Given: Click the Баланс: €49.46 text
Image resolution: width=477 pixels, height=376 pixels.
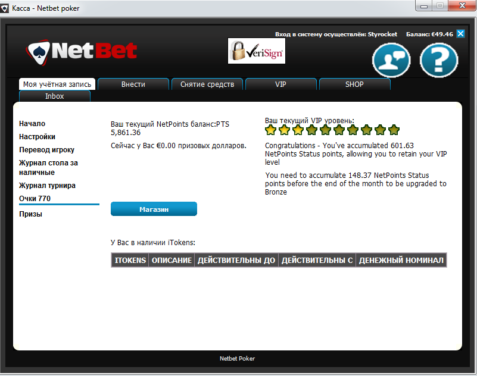Looking at the screenshot, I should 429,34.
